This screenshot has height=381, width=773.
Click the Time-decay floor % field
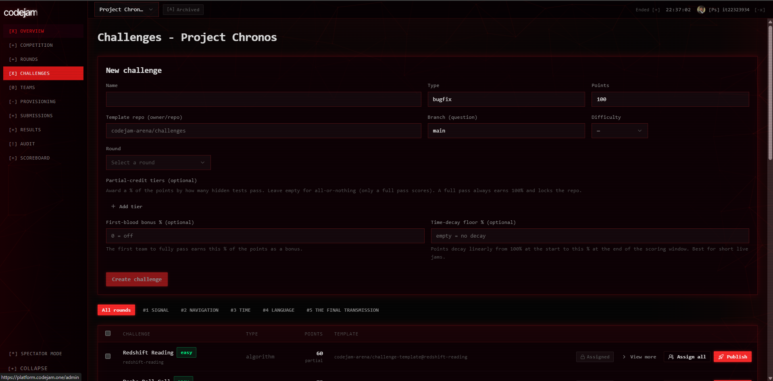[590, 236]
